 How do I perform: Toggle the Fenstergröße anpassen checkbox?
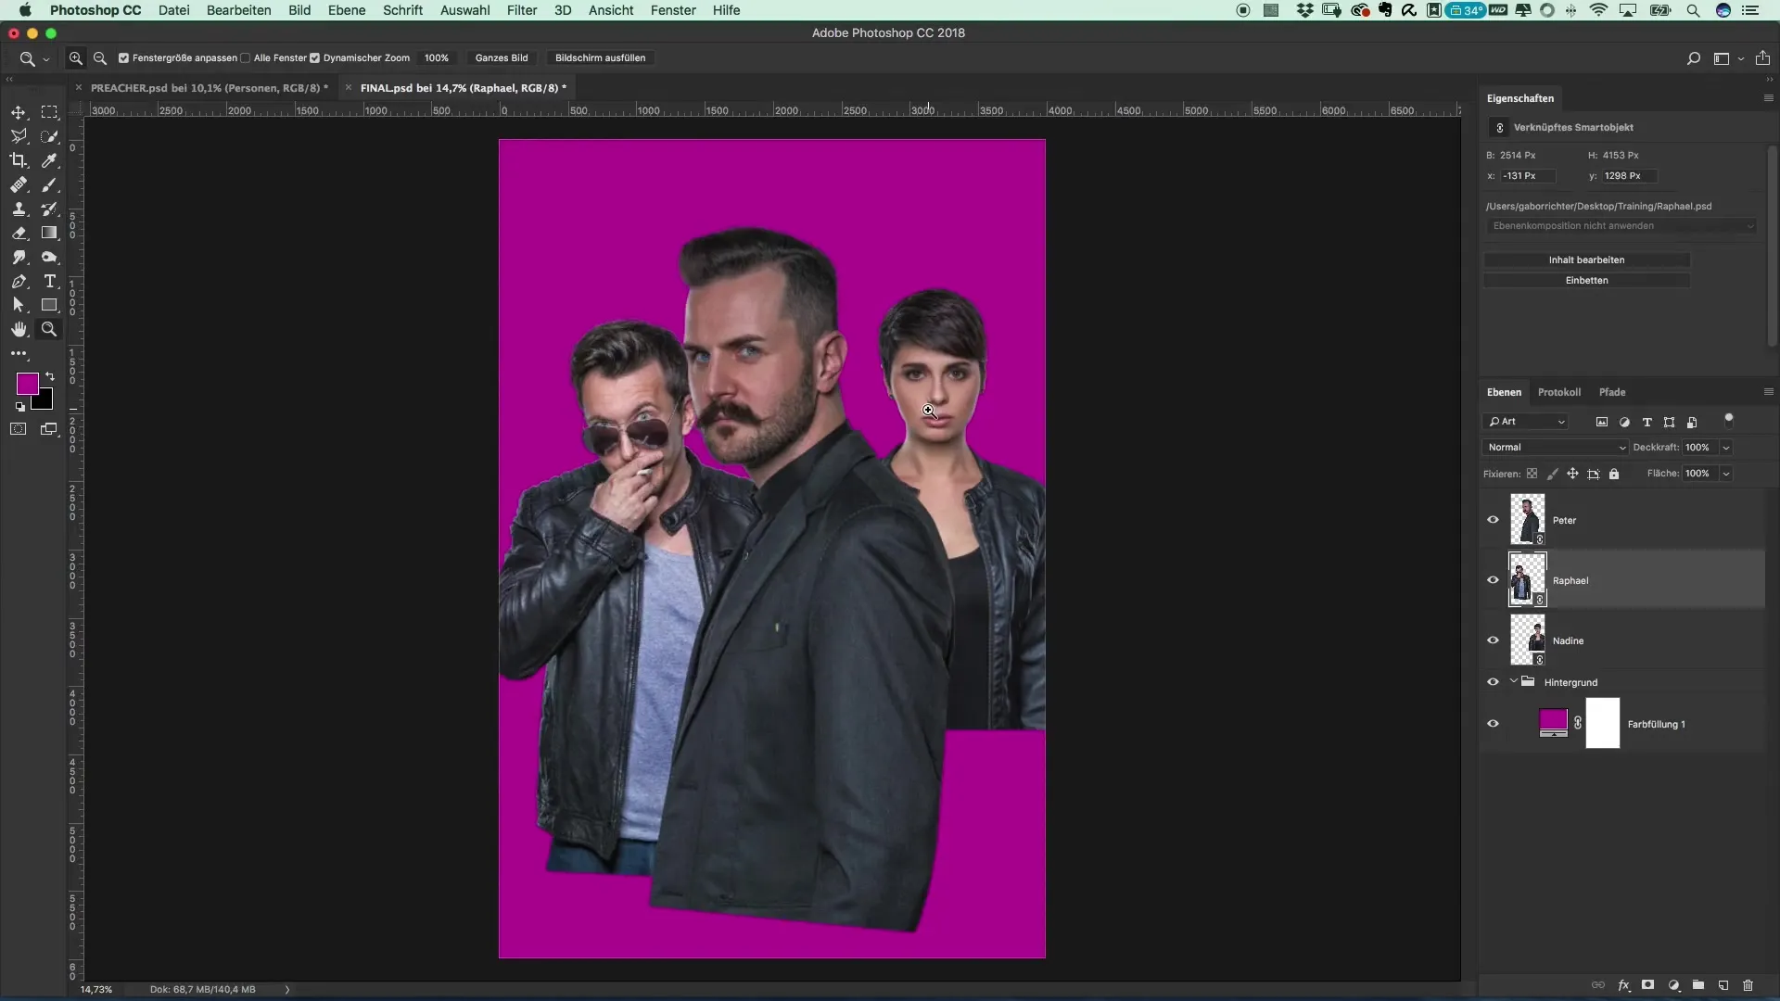pyautogui.click(x=123, y=57)
